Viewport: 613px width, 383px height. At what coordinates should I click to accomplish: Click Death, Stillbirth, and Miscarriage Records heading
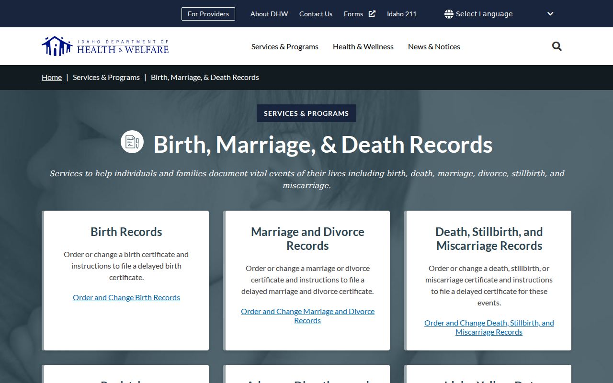[489, 238]
